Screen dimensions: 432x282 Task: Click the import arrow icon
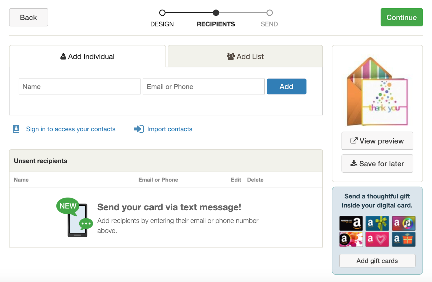click(139, 129)
